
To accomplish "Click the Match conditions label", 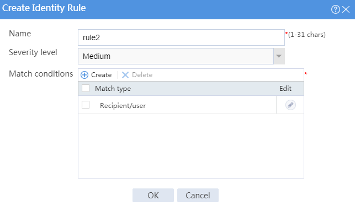I will 41,74.
